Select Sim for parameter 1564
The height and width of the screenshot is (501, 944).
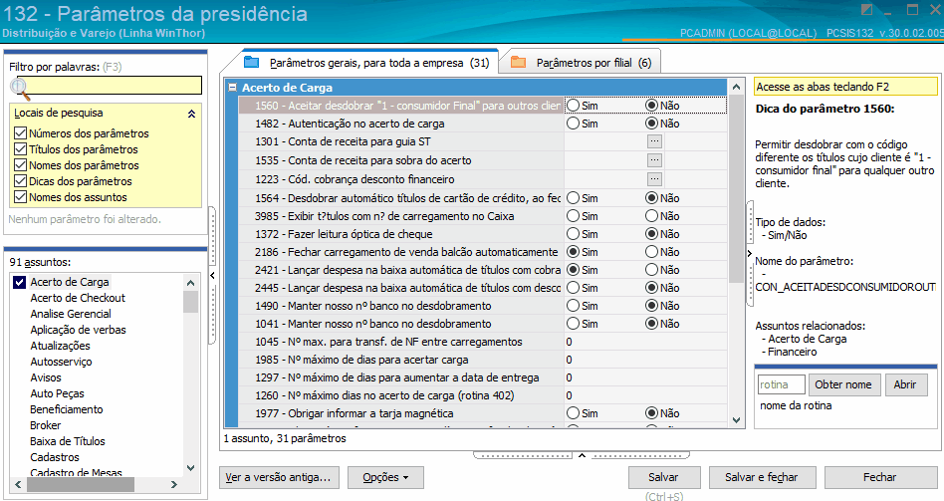click(x=574, y=198)
